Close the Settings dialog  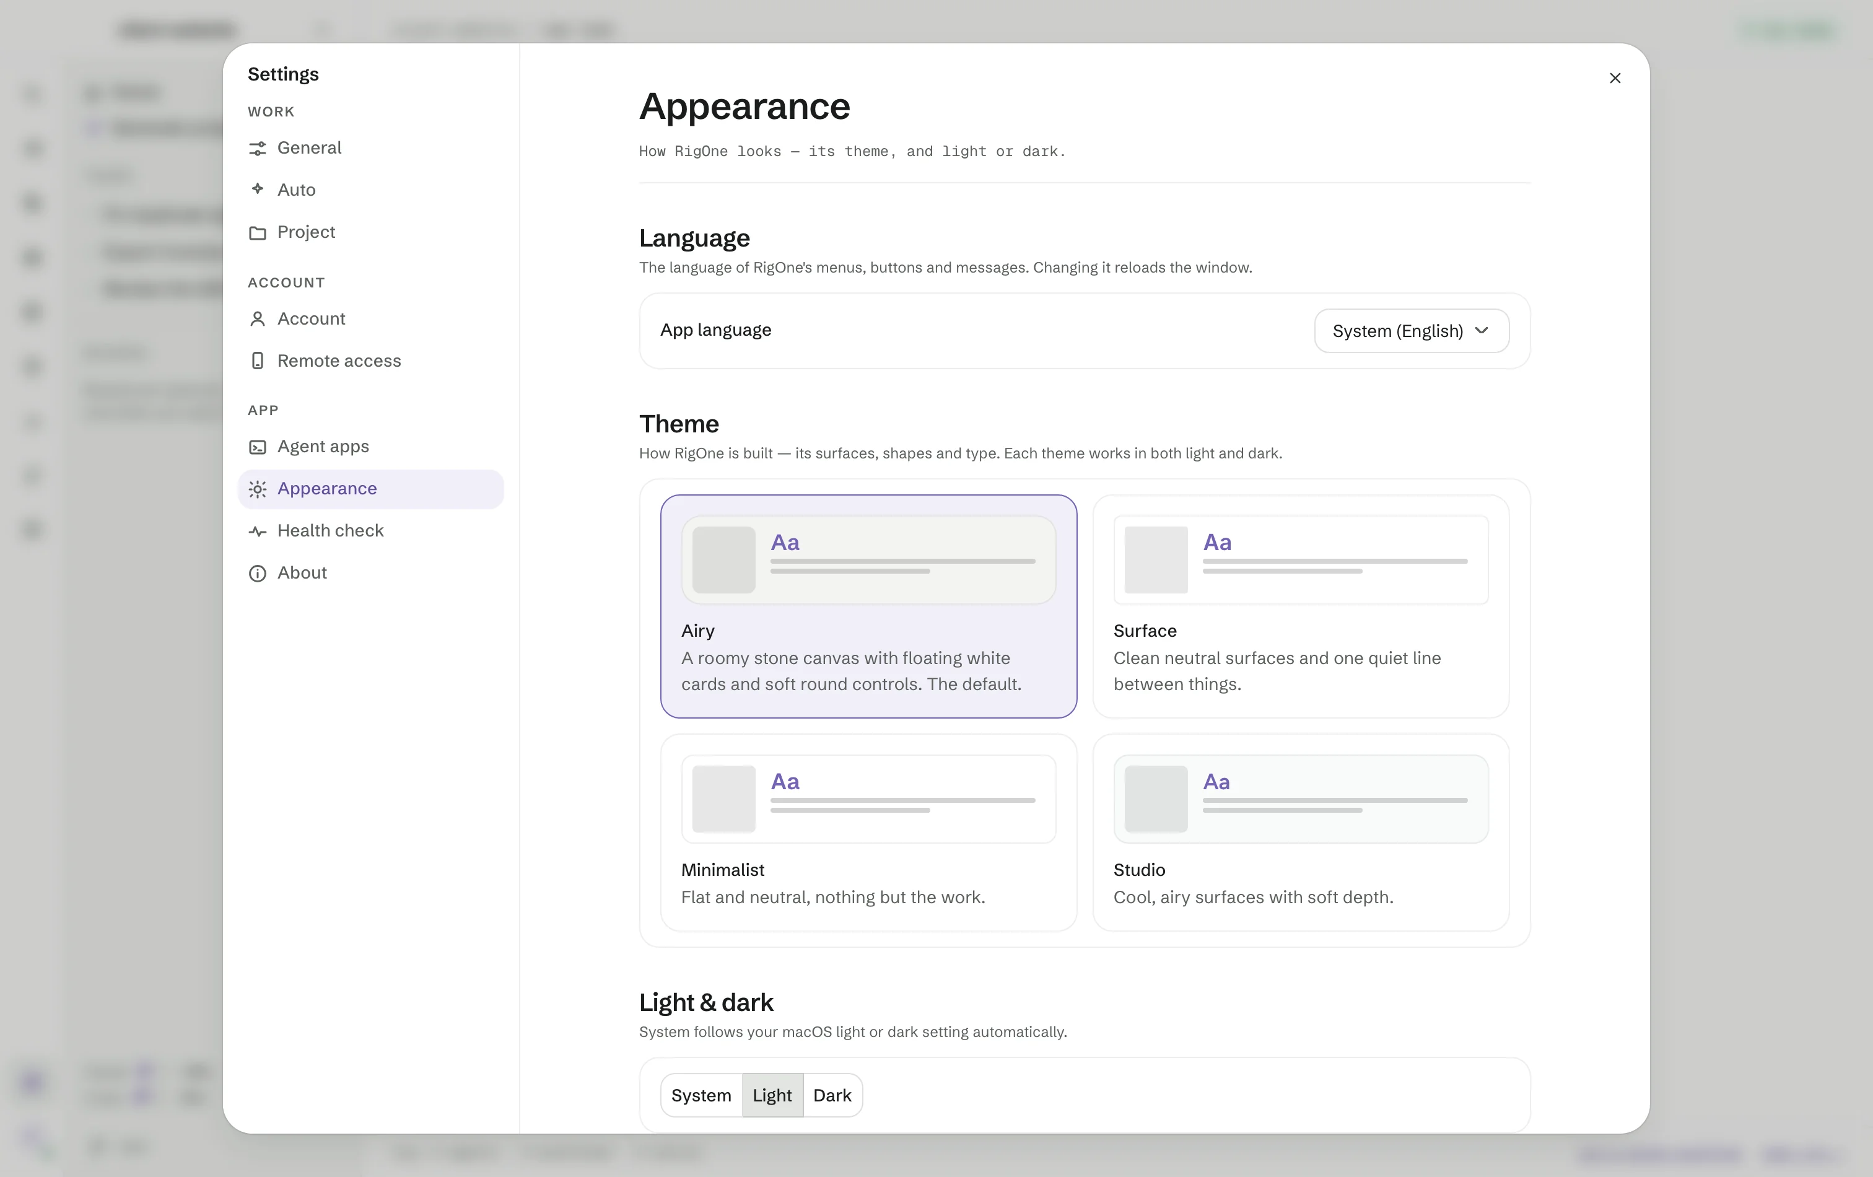[1615, 78]
